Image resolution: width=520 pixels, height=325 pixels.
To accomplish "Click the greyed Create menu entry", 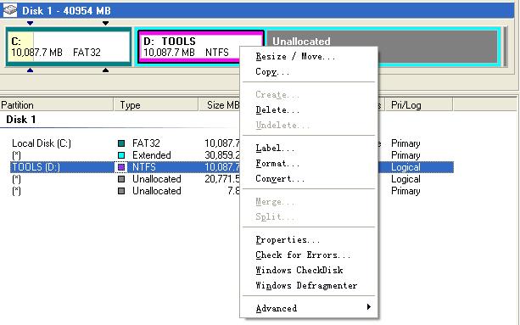I will (x=277, y=94).
